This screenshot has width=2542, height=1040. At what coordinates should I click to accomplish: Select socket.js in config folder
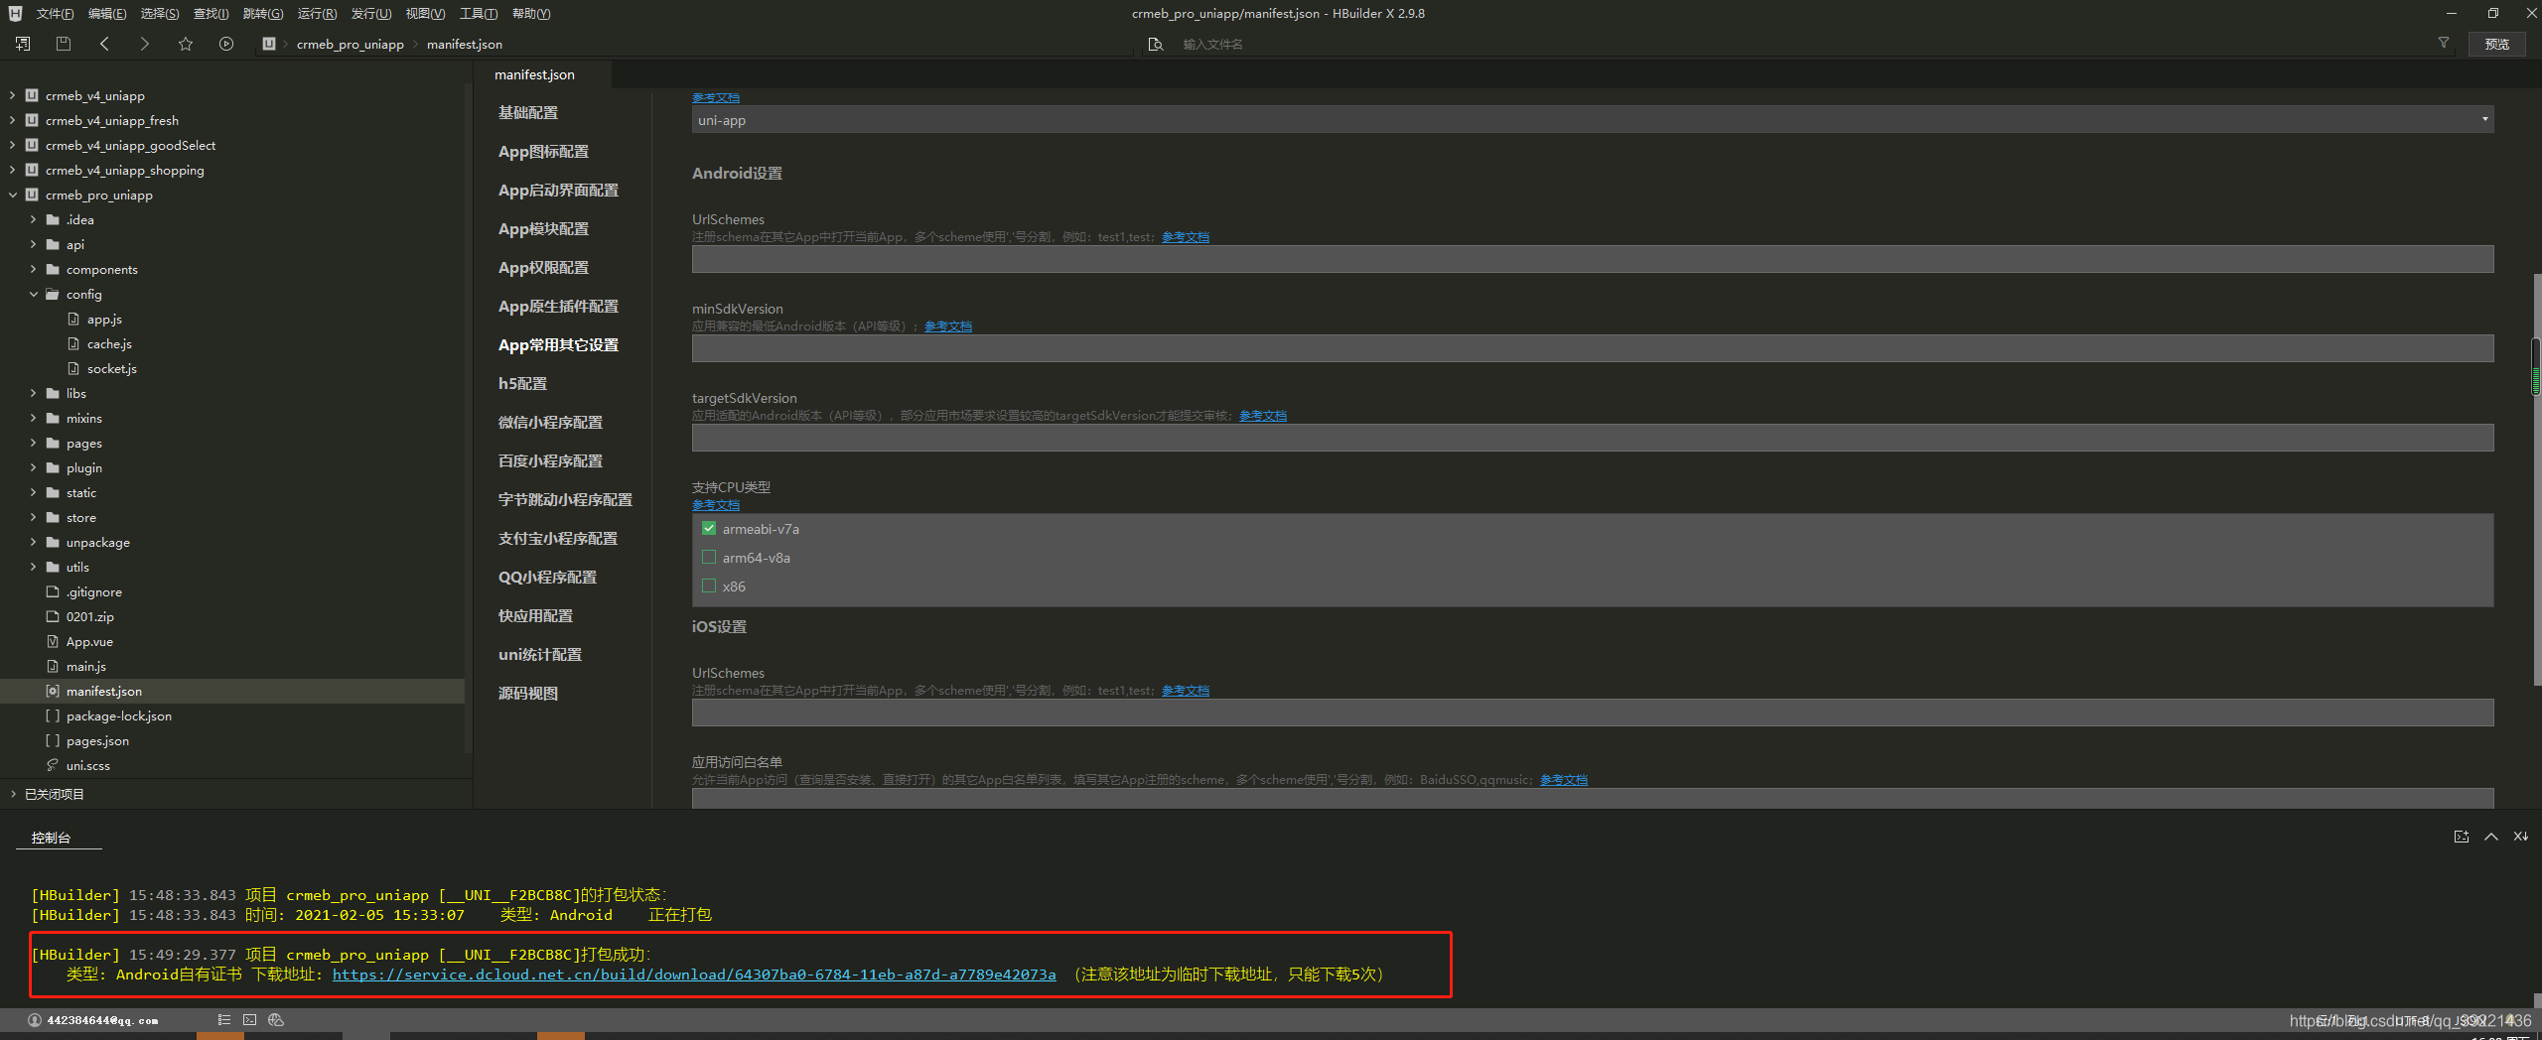(112, 368)
